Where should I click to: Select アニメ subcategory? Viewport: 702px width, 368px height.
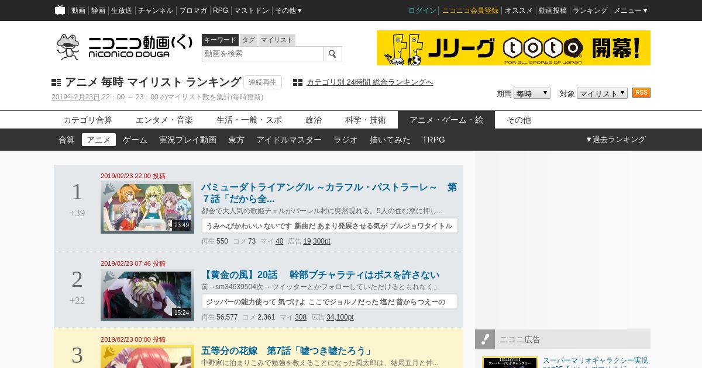pyautogui.click(x=99, y=140)
